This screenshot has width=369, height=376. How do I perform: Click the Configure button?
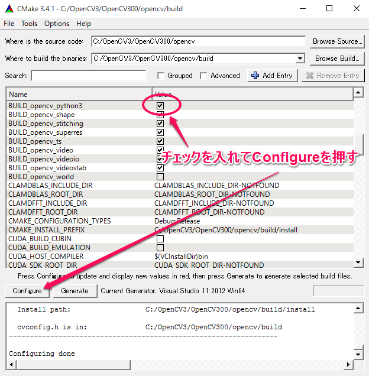click(x=27, y=291)
